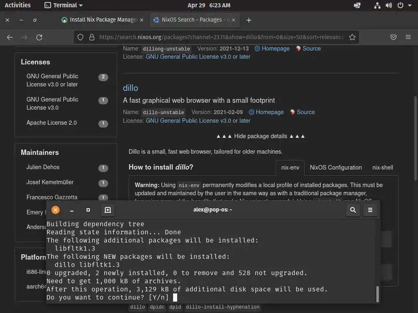The height and width of the screenshot is (313, 418).
Task: Click the dillong-unstable package name text
Action: 166,49
